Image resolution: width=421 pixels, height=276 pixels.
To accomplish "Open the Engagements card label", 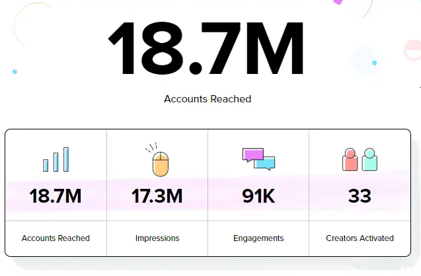I will (258, 238).
